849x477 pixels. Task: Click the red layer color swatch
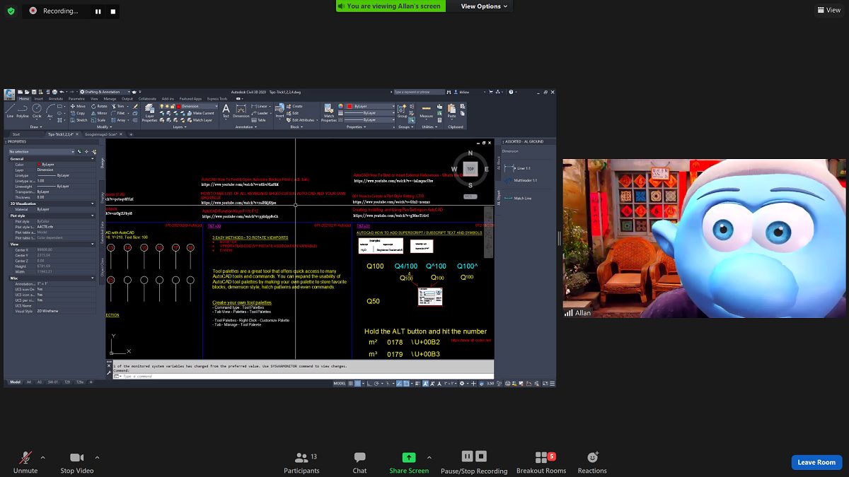pyautogui.click(x=178, y=106)
